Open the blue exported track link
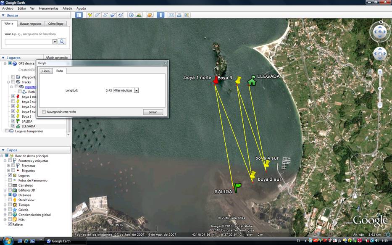Viewport: 392px width, 245px height. pyautogui.click(x=30, y=87)
